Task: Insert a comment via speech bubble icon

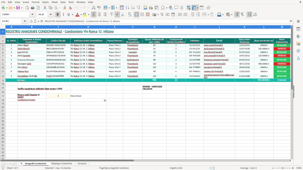Action: click(176, 8)
